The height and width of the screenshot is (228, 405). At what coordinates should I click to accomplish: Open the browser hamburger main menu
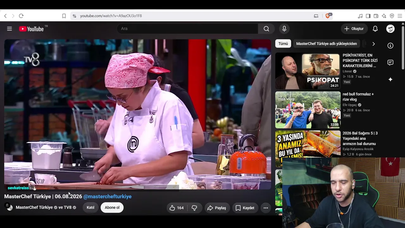coord(400,16)
